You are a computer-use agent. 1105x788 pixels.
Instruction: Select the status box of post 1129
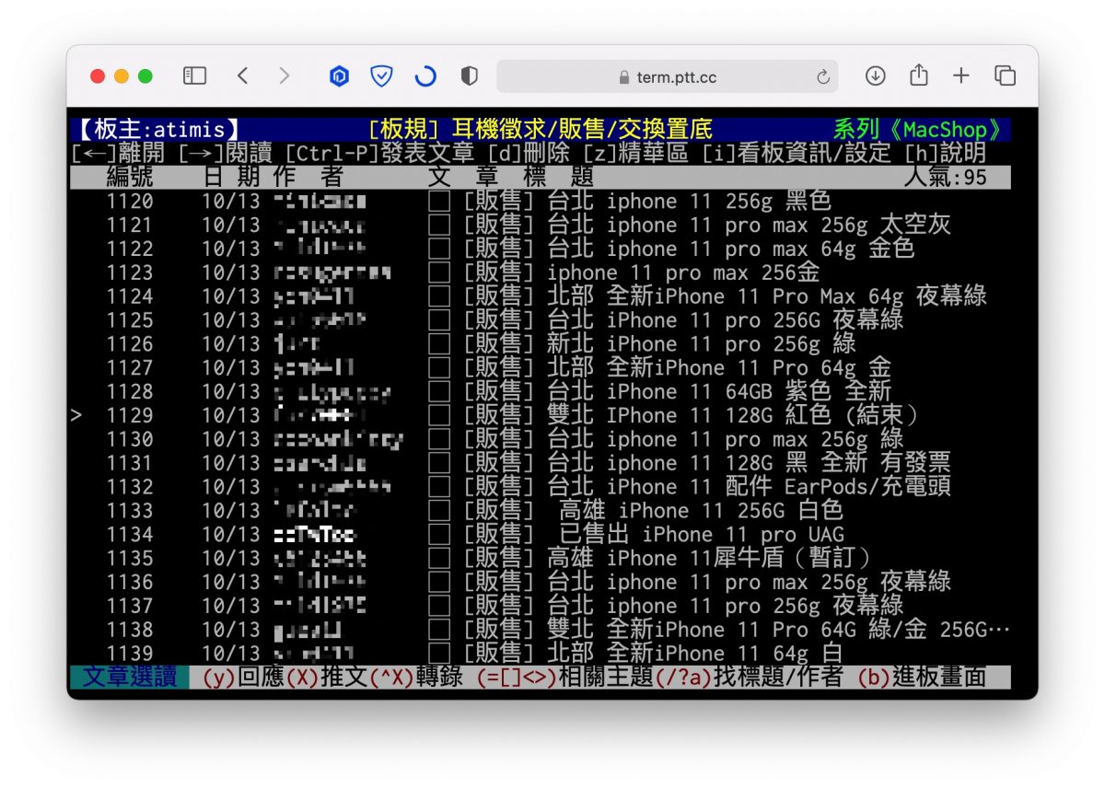click(439, 415)
